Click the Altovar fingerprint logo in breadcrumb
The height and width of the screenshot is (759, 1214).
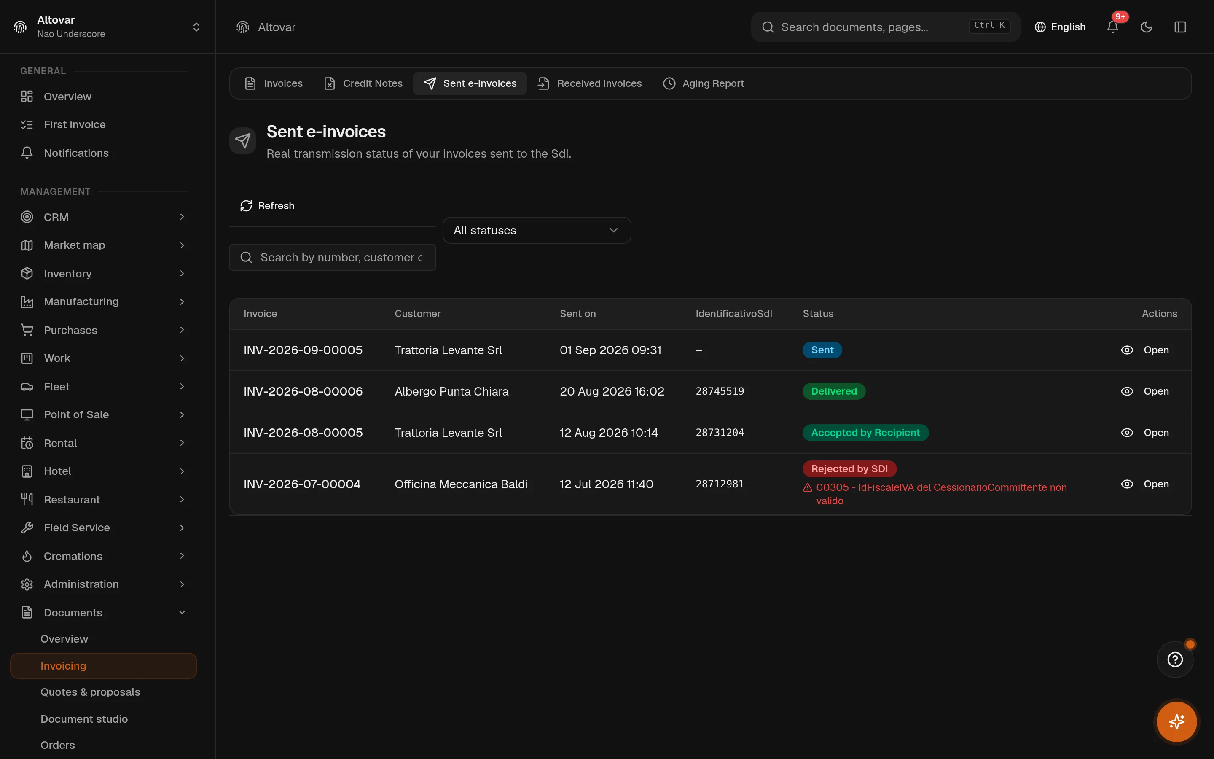243,27
